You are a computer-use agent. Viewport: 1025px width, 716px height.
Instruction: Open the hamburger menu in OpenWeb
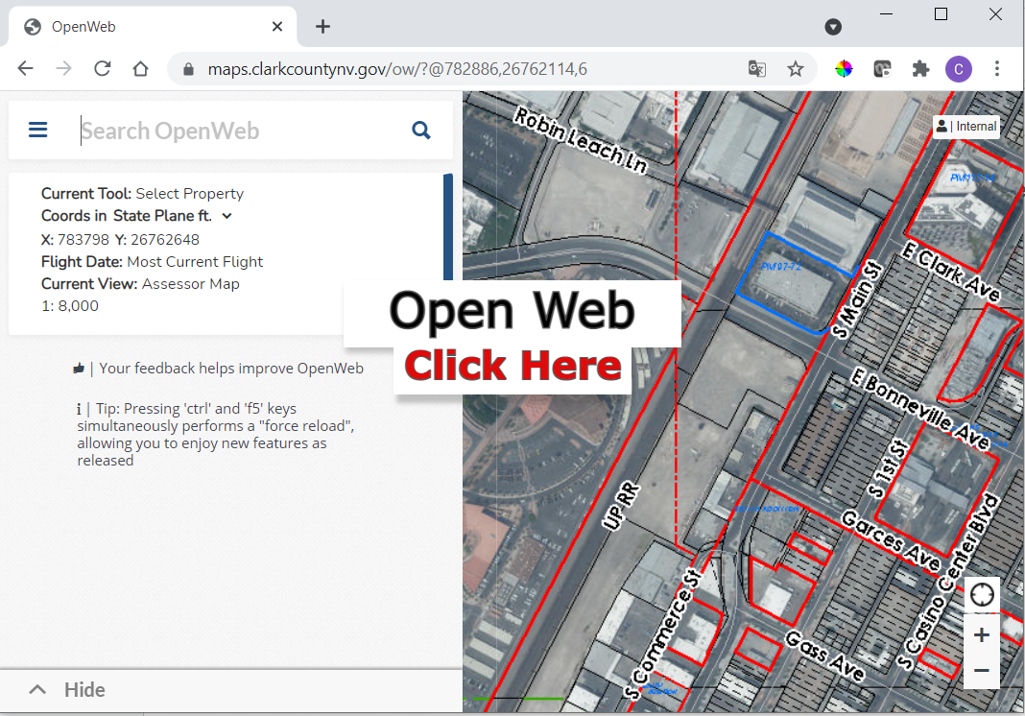coord(38,130)
